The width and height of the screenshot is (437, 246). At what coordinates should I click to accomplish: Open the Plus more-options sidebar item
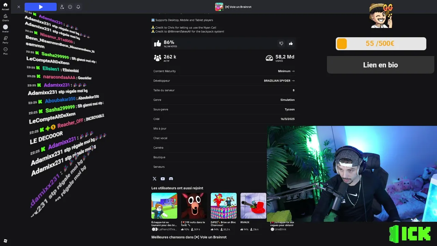[x=5, y=51]
